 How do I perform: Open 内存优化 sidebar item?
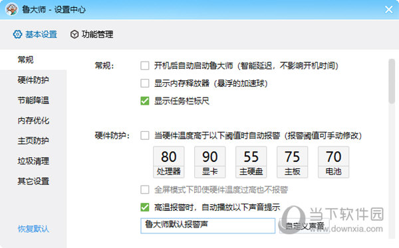pos(33,121)
